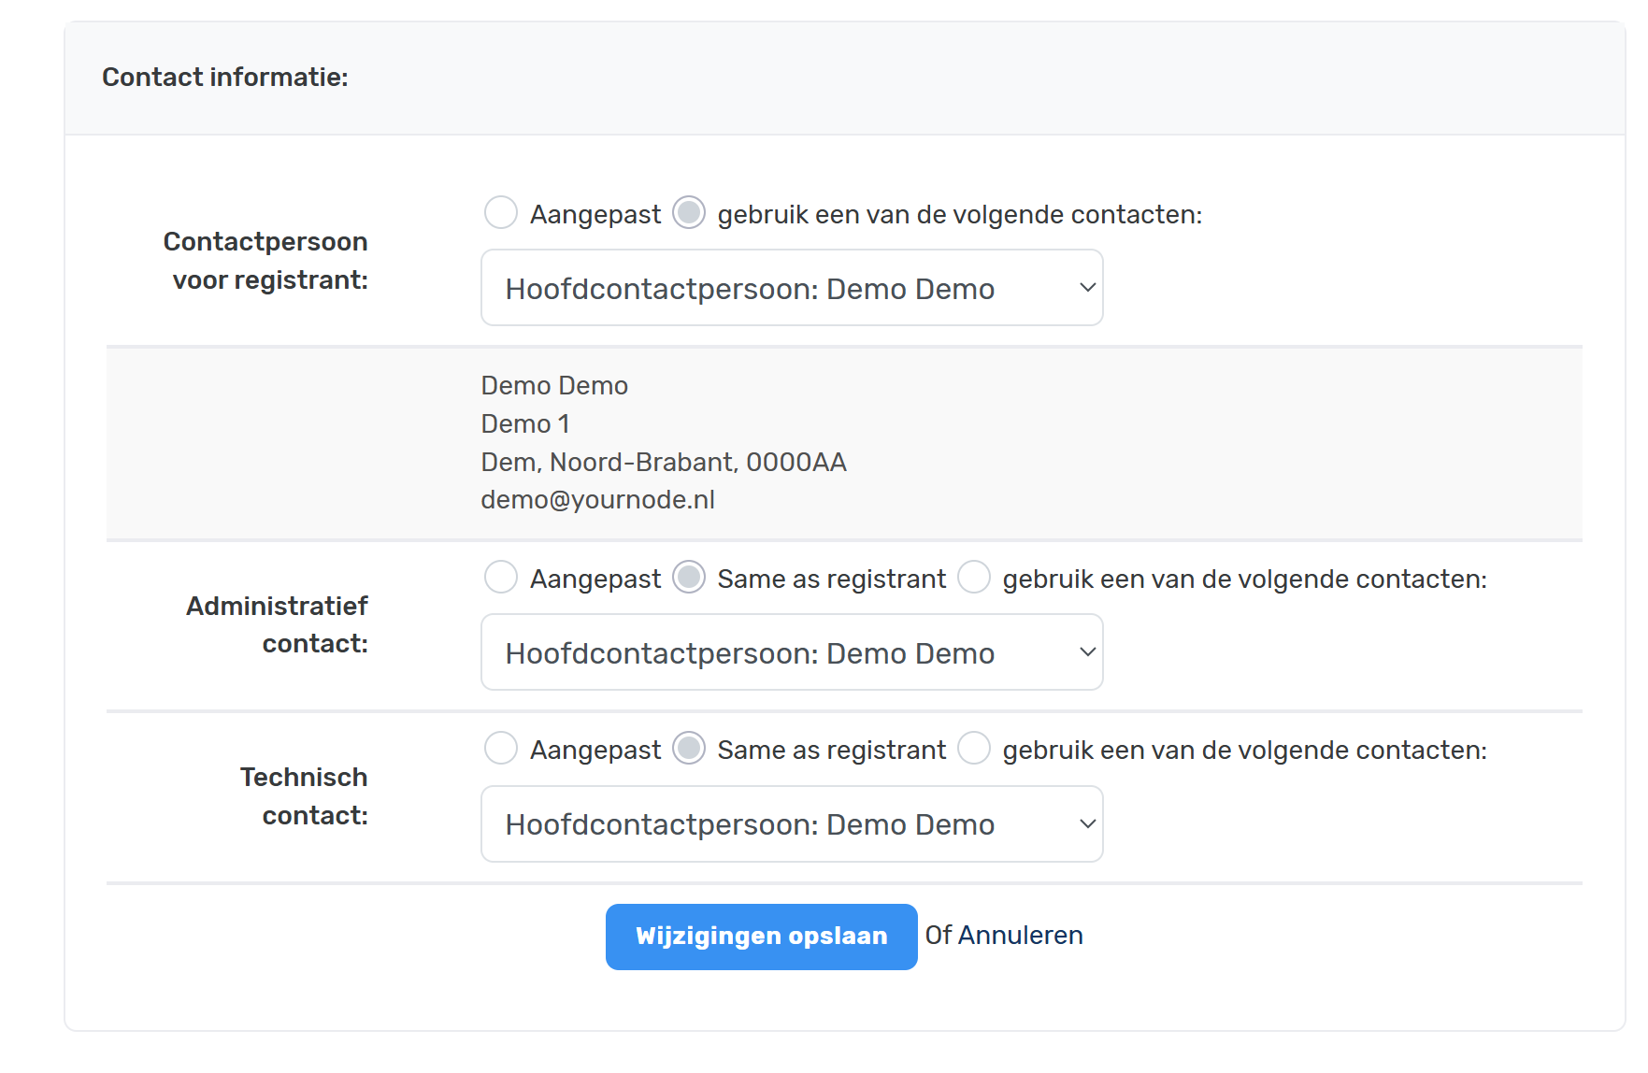Select 'gebruik een van de volgende contacten' for registrant
Image resolution: width=1648 pixels, height=1073 pixels.
click(689, 213)
